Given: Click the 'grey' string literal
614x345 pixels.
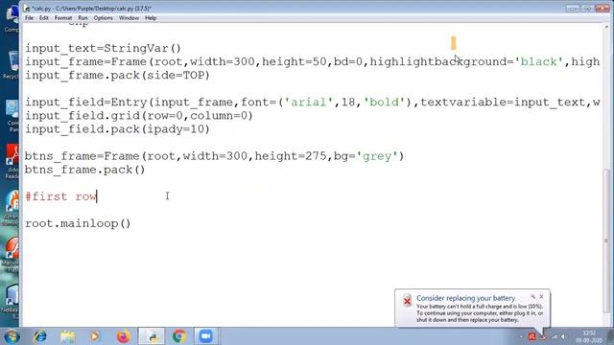Looking at the screenshot, I should point(377,156).
